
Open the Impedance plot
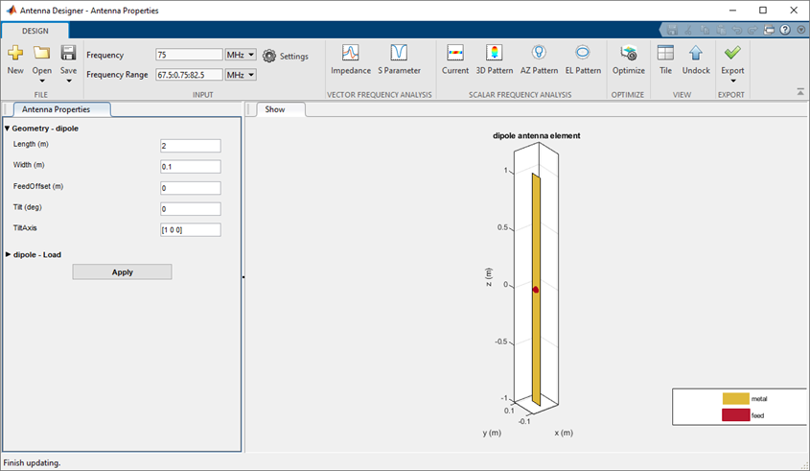pyautogui.click(x=350, y=54)
